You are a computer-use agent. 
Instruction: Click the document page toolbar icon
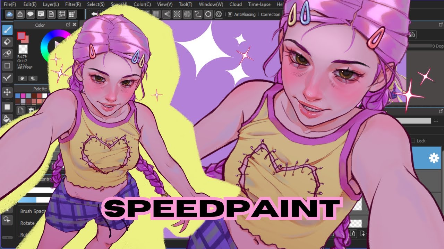tap(51, 14)
